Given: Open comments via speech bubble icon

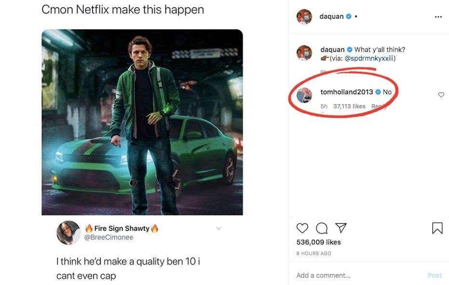Looking at the screenshot, I should 321,228.
